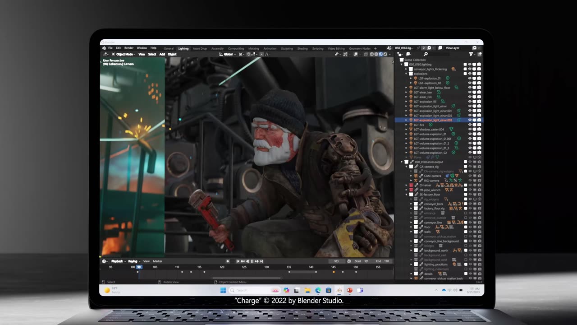
Task: Hide LGT-explosion_02 with its eye icon
Action: click(x=470, y=83)
